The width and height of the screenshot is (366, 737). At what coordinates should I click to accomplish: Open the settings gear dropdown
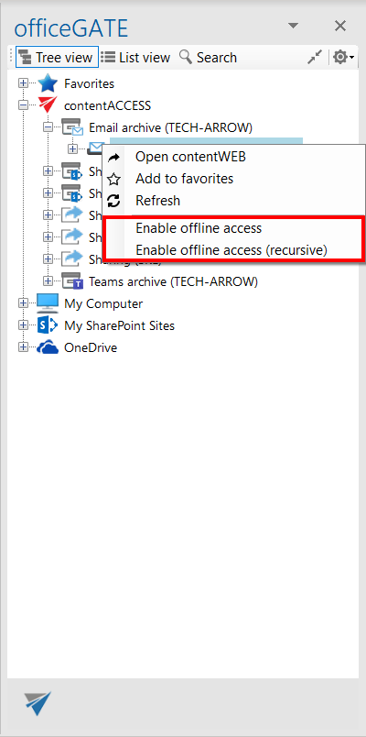343,58
